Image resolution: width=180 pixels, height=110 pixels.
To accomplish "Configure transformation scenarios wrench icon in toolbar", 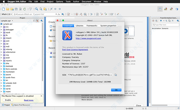I will coord(81,14).
